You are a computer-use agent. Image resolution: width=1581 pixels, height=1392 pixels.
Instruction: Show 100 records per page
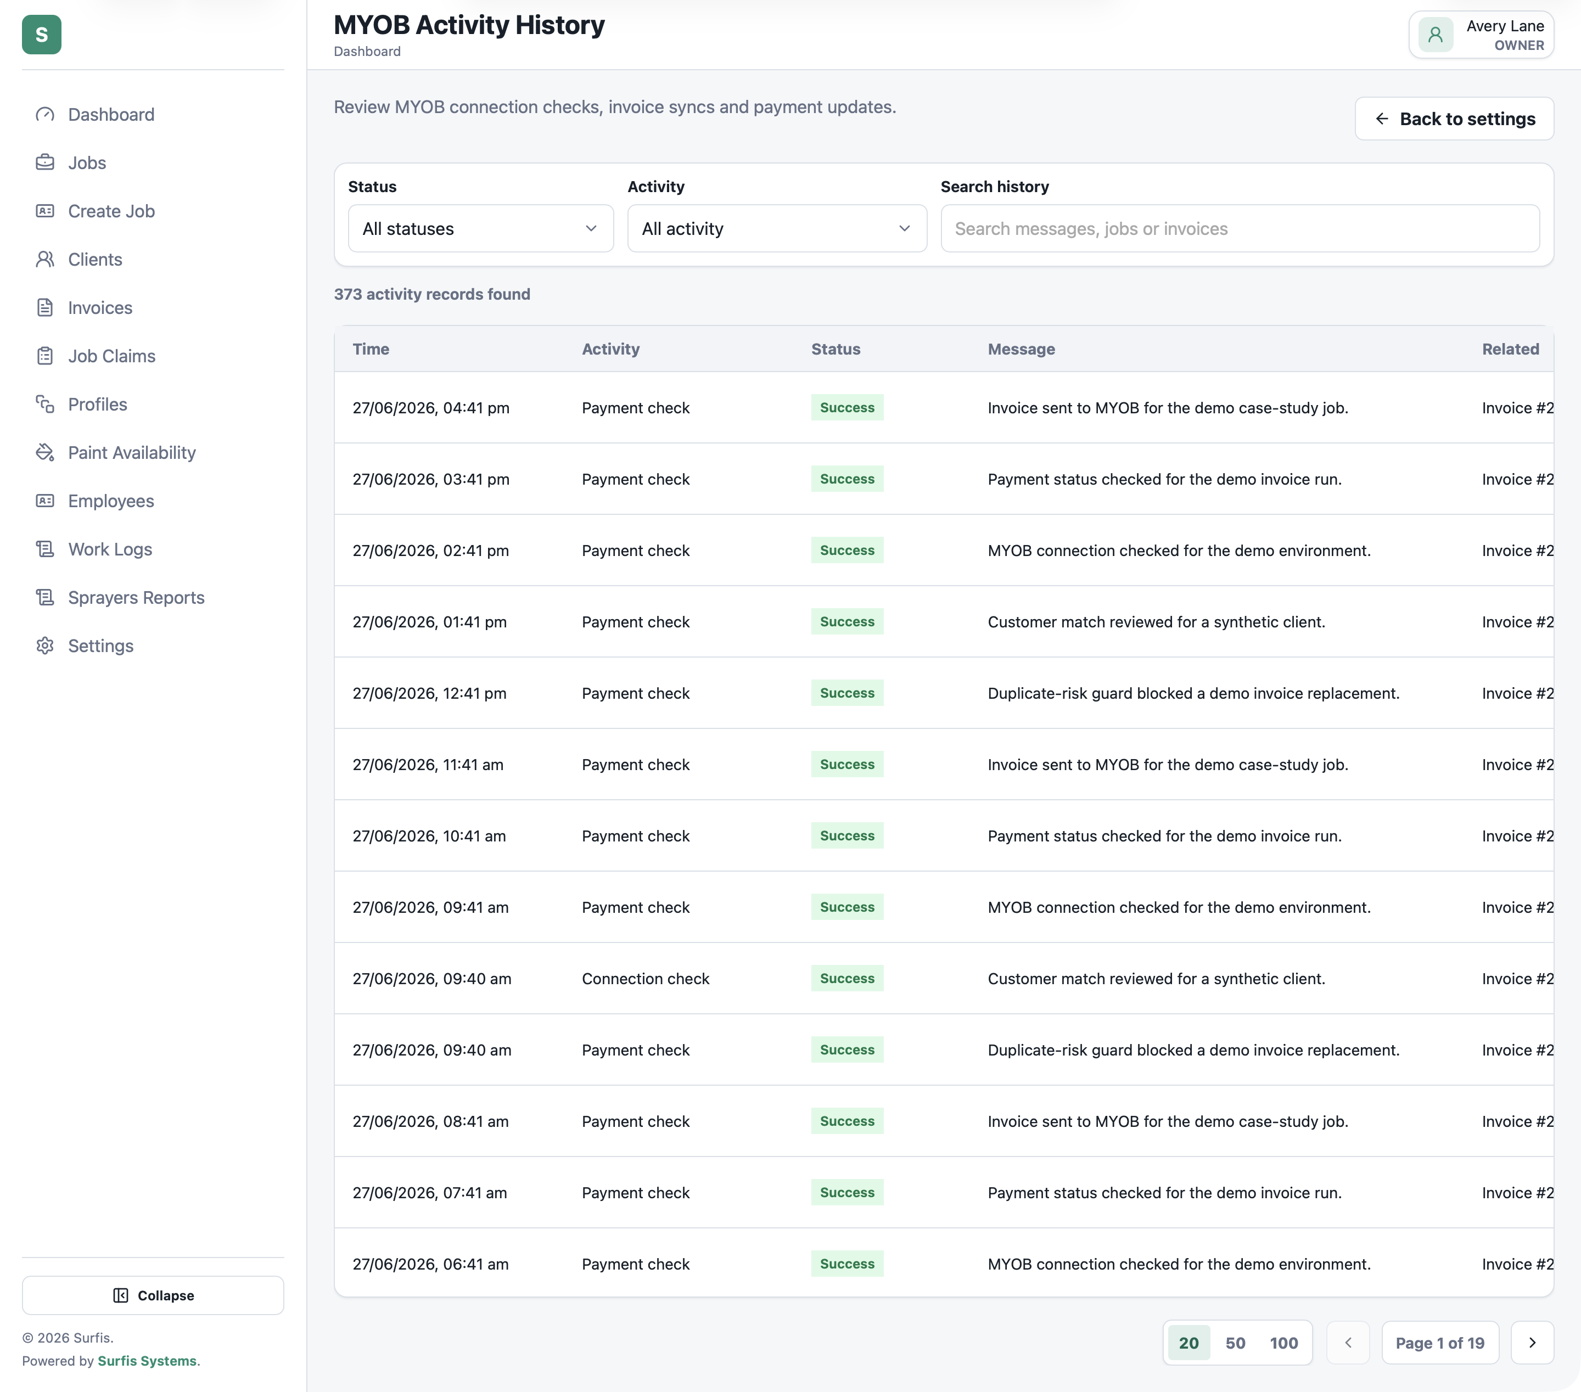[1284, 1343]
